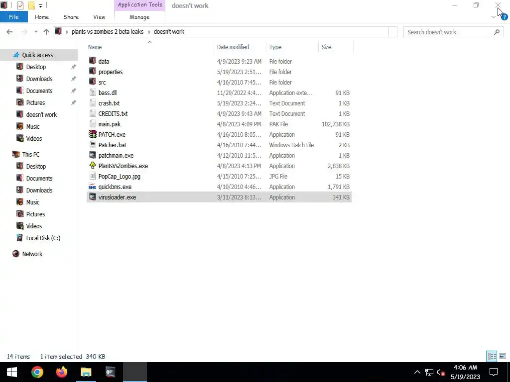Screen dimensions: 510x382
Task: Go back with the Back arrow
Action: tap(9, 32)
